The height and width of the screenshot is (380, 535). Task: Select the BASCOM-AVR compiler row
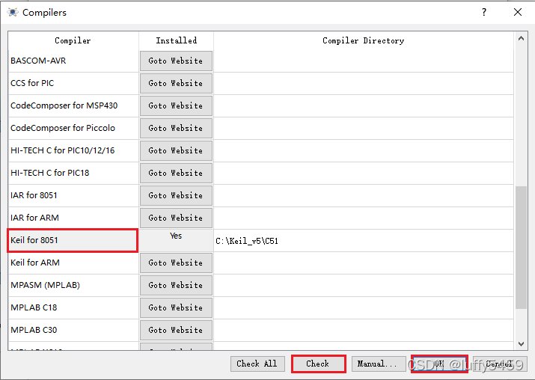click(x=73, y=61)
